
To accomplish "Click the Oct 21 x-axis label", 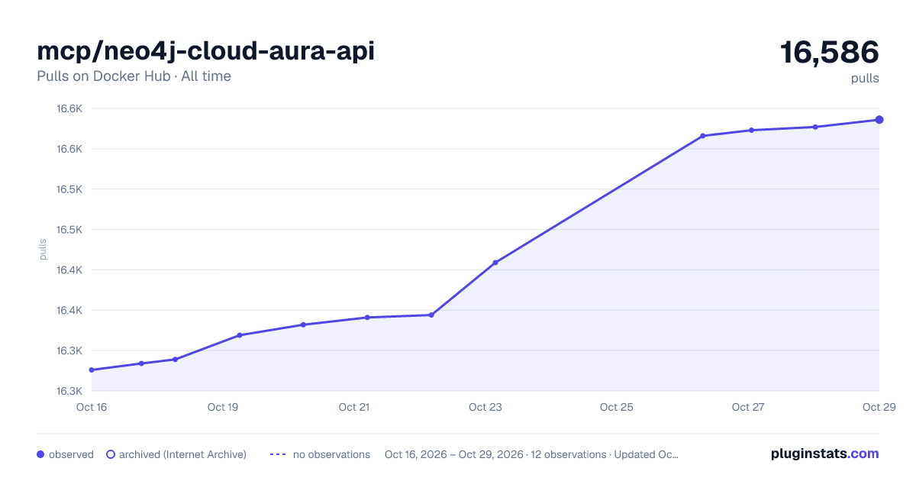I will tap(354, 407).
